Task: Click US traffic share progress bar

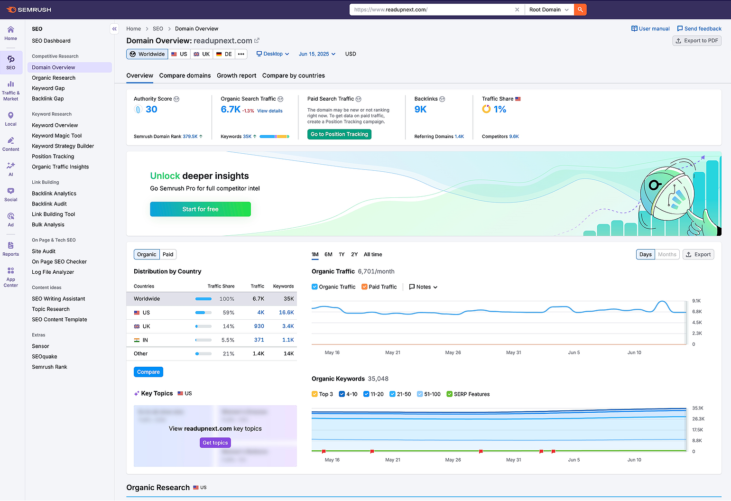Action: [x=204, y=313]
